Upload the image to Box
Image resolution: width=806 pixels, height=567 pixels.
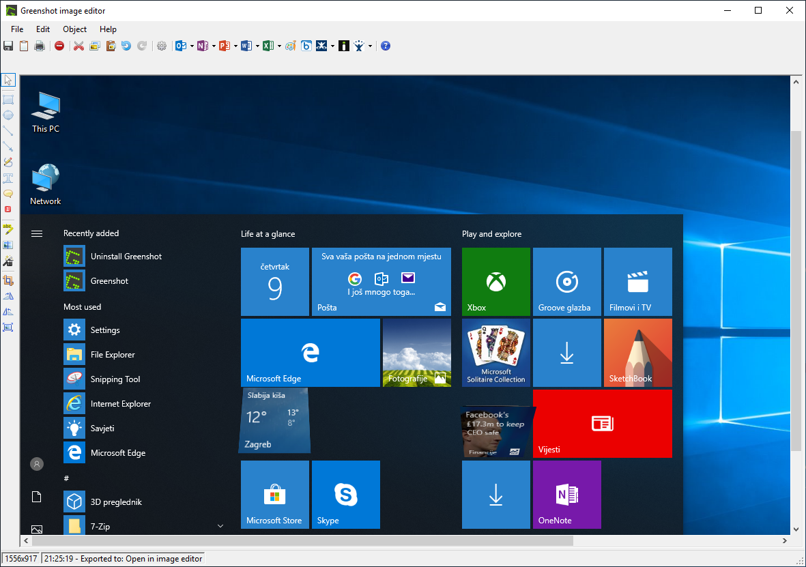tap(306, 46)
